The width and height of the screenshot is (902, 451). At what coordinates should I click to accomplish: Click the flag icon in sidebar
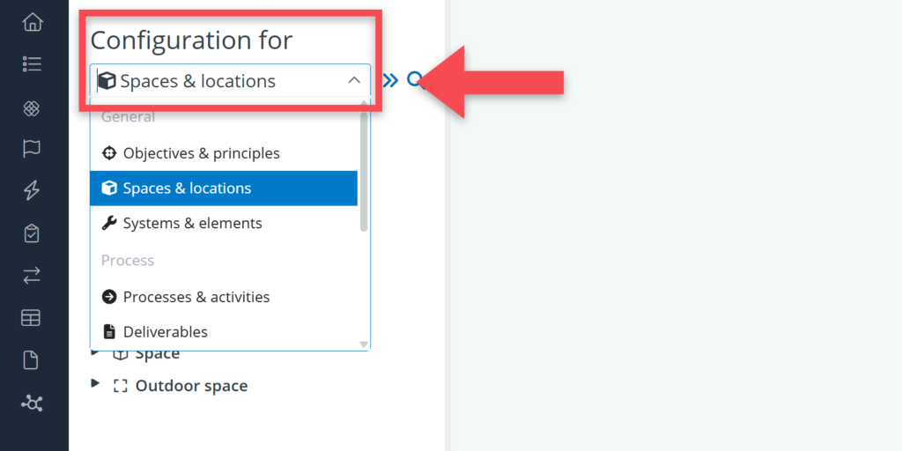point(32,148)
